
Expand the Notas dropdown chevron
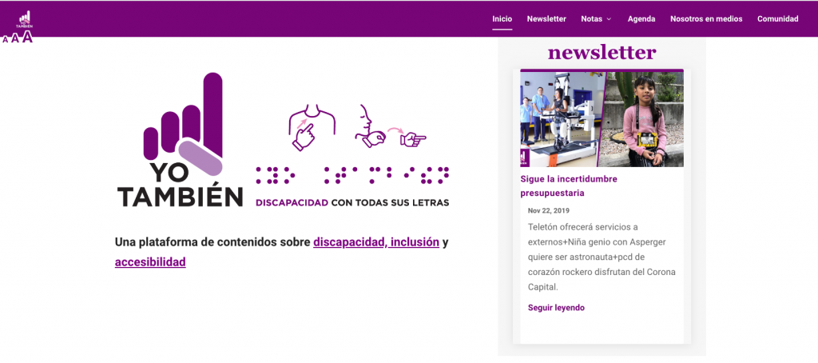[609, 19]
